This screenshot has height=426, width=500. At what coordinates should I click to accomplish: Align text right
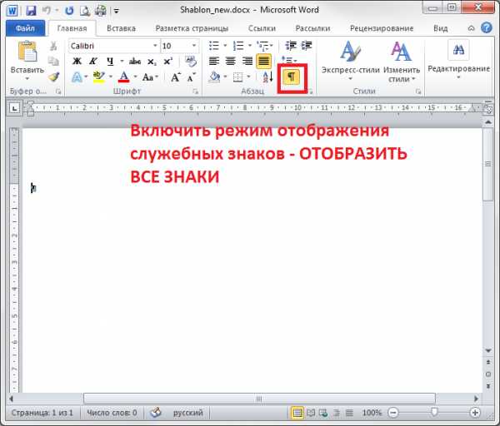[x=247, y=61]
